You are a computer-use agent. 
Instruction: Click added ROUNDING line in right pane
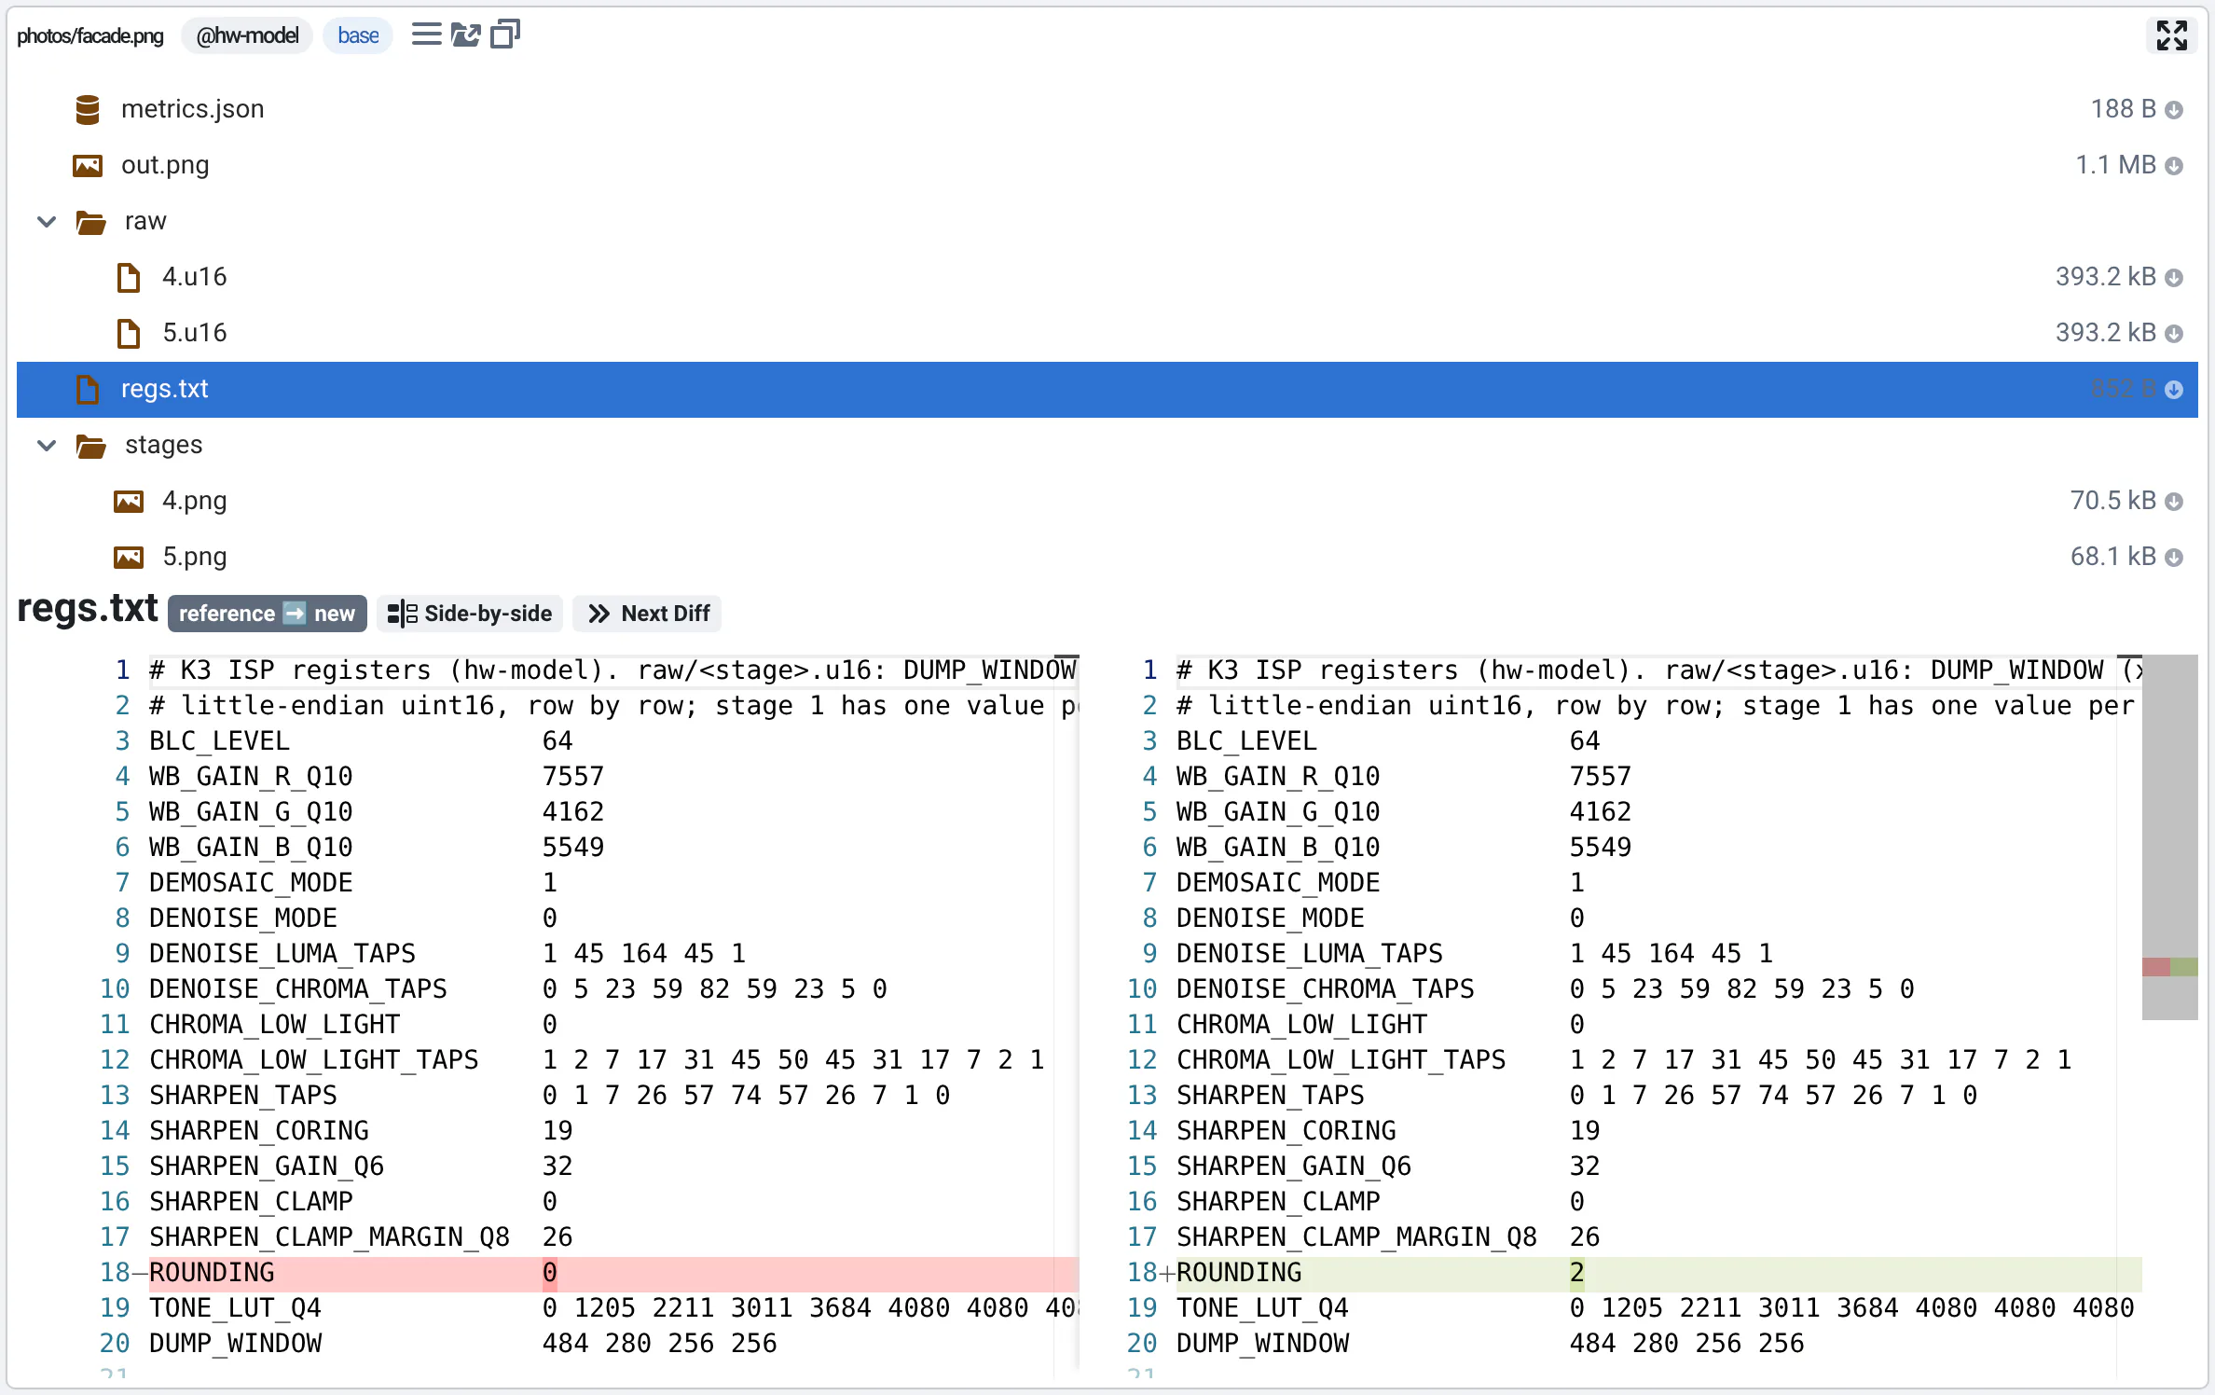1658,1273
